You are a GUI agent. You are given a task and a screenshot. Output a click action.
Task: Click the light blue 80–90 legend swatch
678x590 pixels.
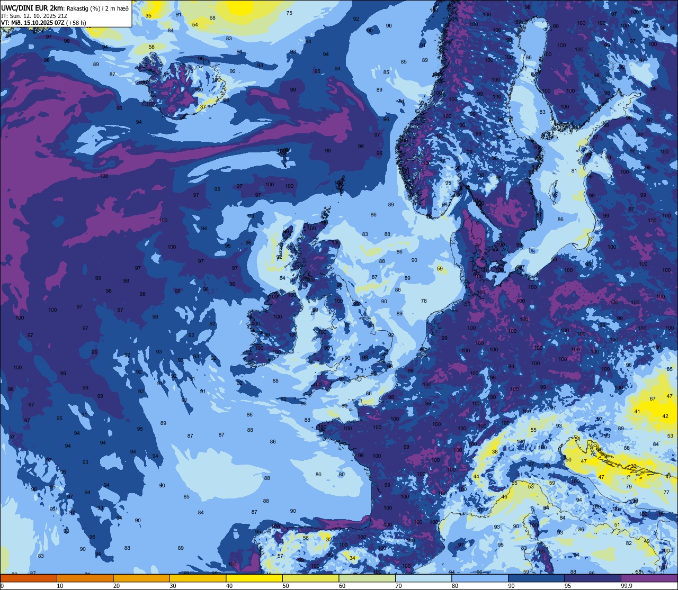pyautogui.click(x=480, y=578)
